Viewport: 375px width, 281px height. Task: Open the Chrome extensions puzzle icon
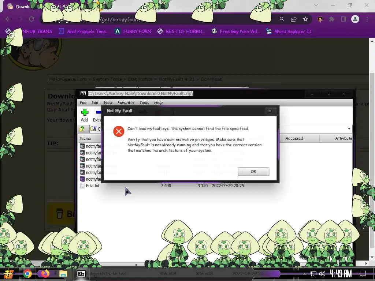pos(331,19)
